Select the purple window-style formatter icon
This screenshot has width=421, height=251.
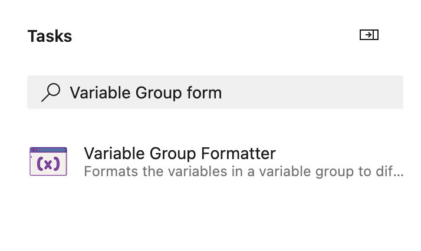48,161
